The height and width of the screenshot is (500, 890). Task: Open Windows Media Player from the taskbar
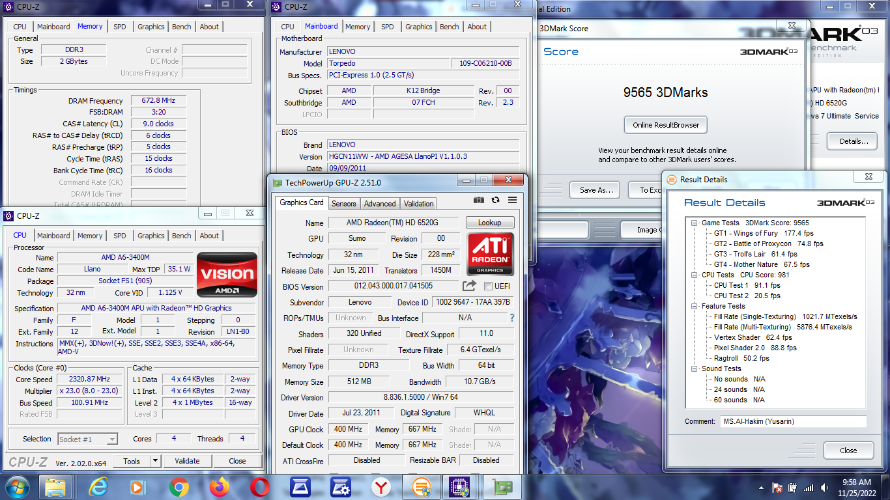(137, 487)
